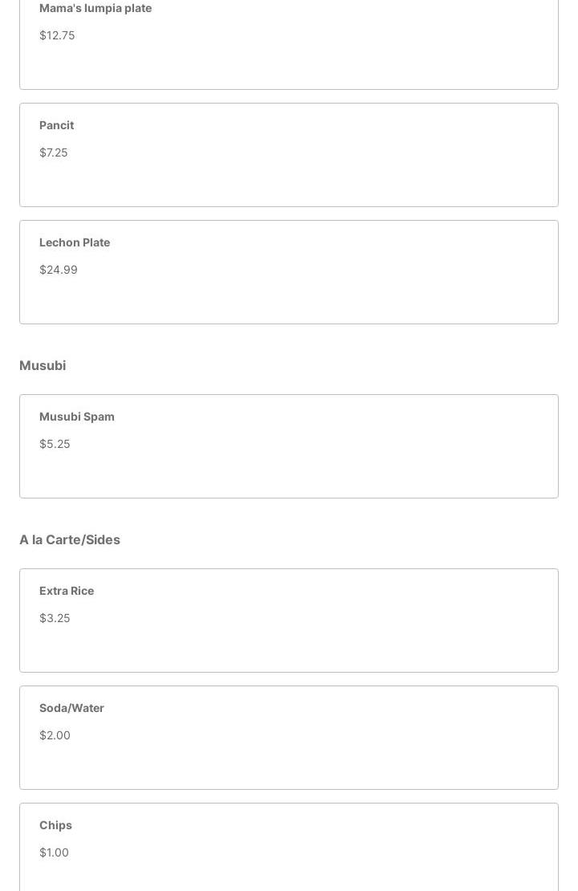Click the $2.00 Soda/Water price

[x=55, y=735]
